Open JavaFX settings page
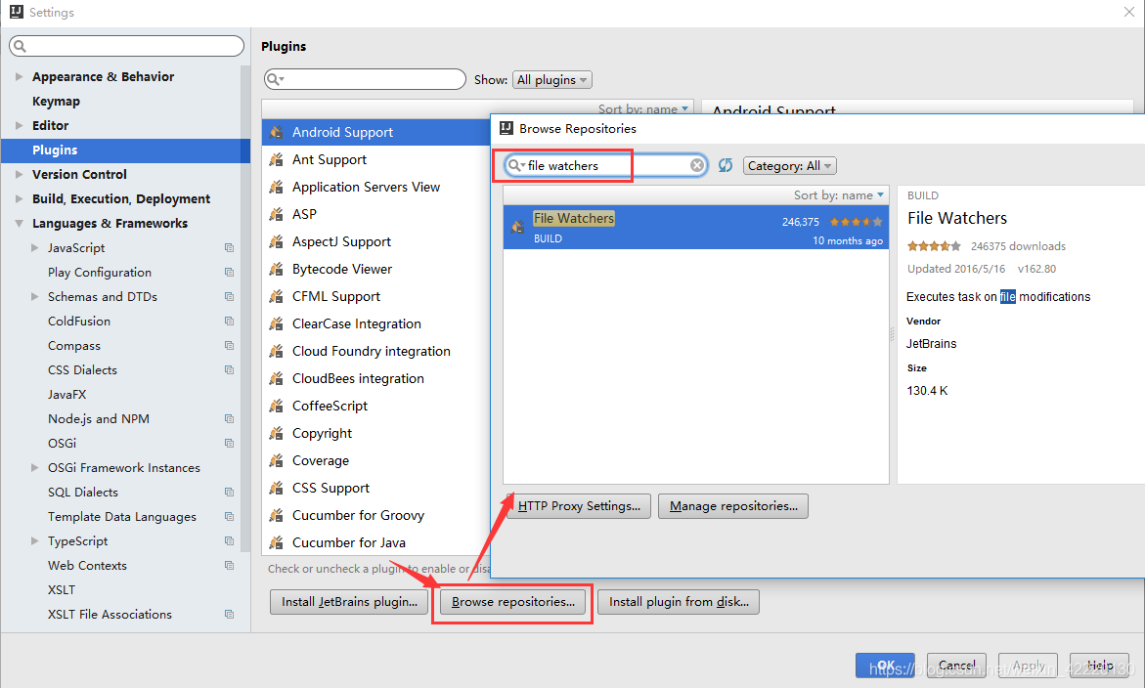 pyautogui.click(x=67, y=395)
